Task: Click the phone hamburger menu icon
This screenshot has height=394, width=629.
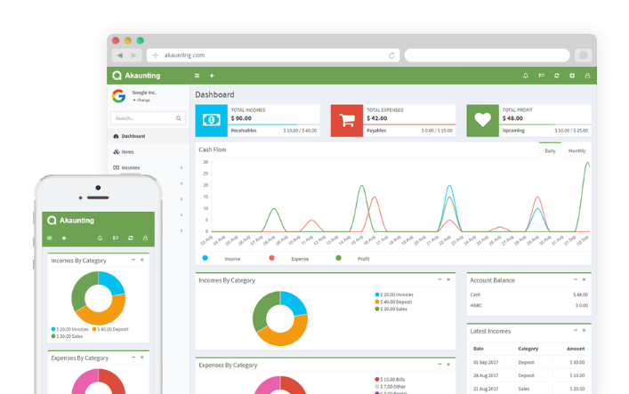Action: point(50,238)
